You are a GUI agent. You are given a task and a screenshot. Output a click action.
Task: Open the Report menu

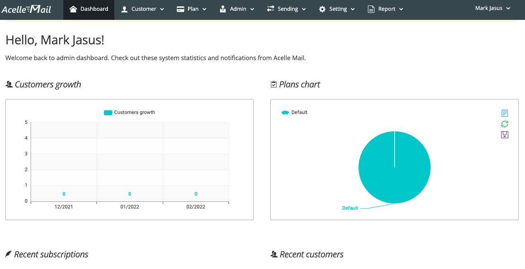[x=385, y=9]
